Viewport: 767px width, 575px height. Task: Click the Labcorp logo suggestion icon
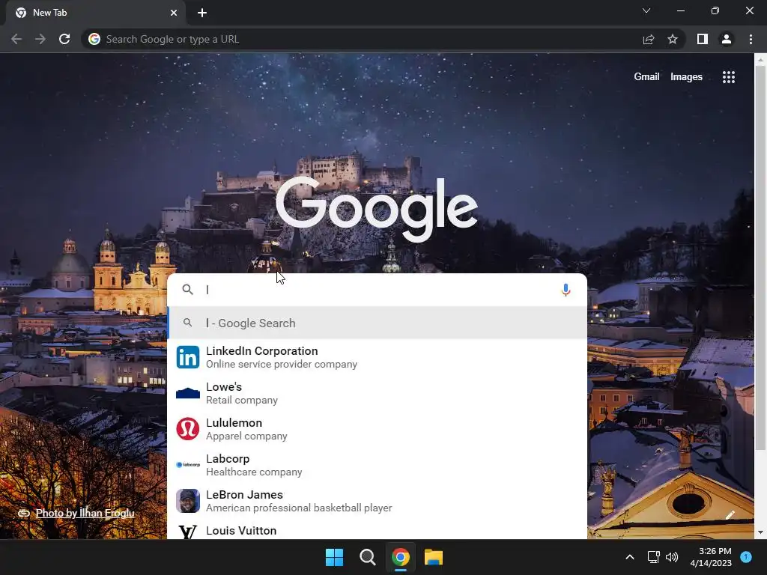pos(188,464)
